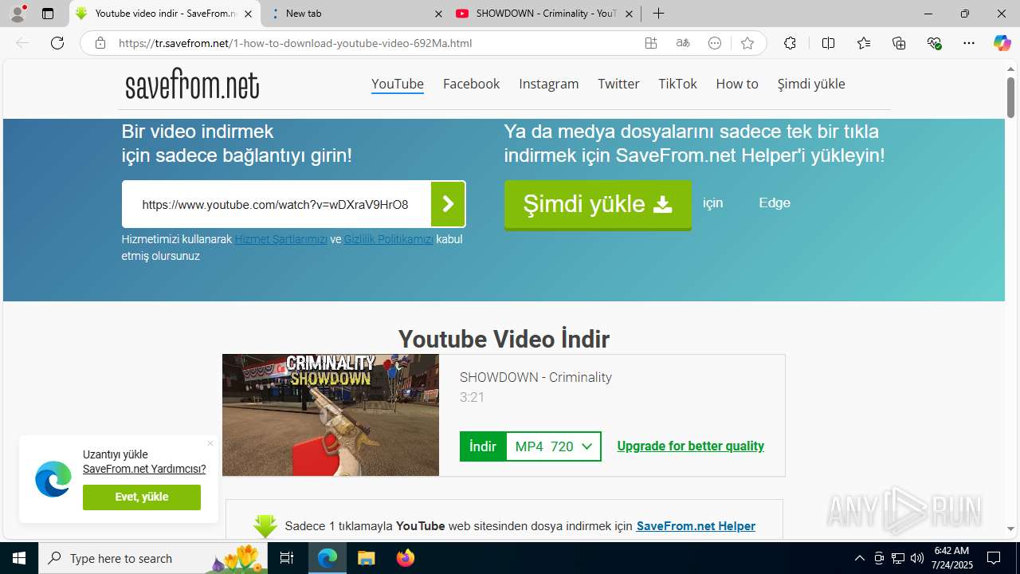Screen dimensions: 1020x574
Task: Open the volume control icon
Action: [917, 558]
